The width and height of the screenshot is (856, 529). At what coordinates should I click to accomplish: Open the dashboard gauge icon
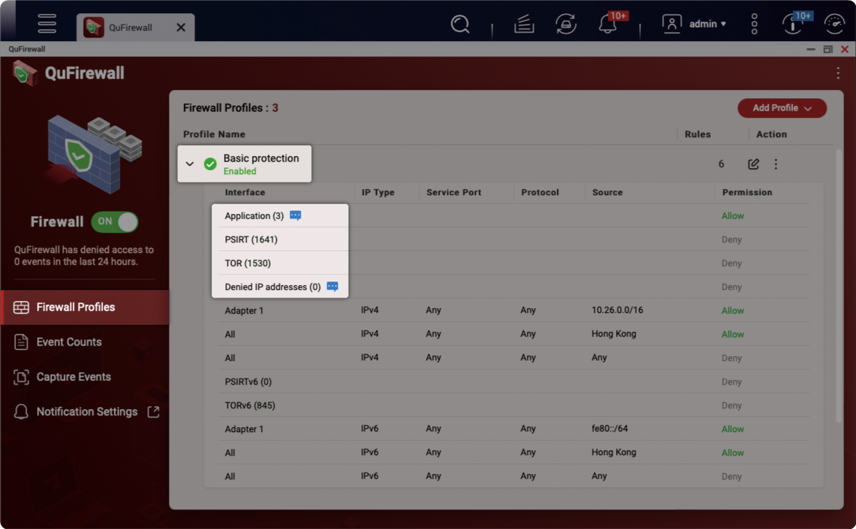(834, 24)
